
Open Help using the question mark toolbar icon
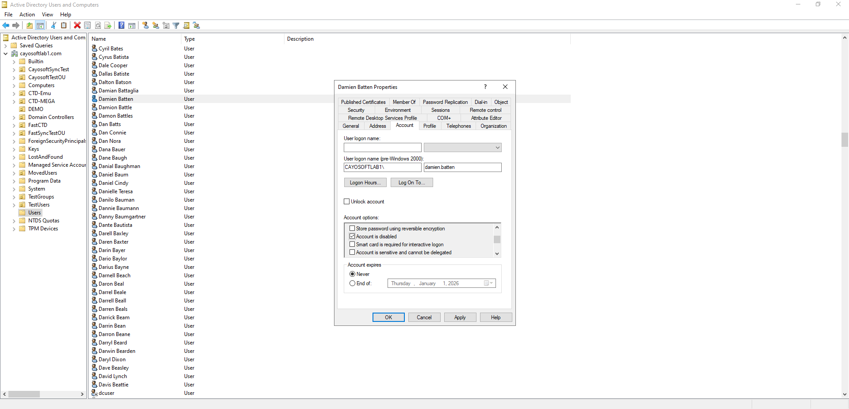[121, 25]
